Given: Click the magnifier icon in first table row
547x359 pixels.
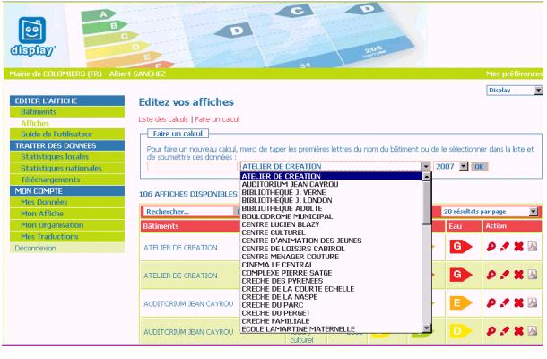Looking at the screenshot, I should [489, 246].
